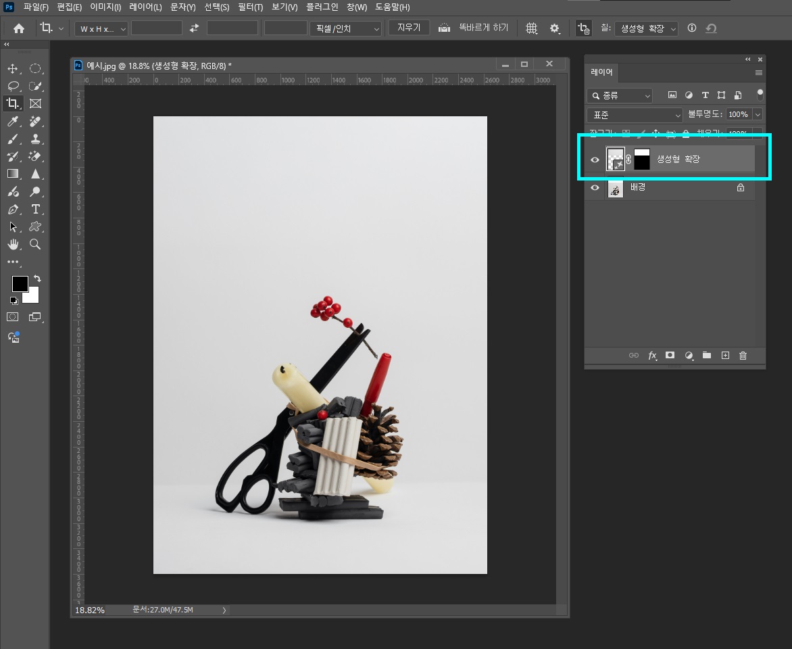Screen dimensions: 792x649
Task: Open the 파일(F) menu
Action: tap(36, 7)
